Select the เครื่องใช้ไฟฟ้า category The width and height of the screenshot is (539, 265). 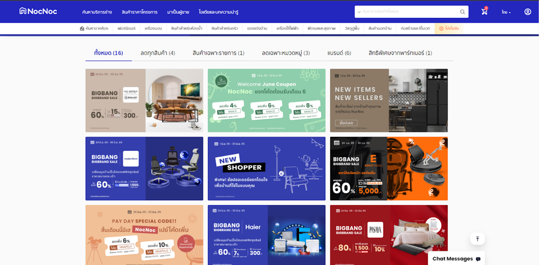click(288, 28)
